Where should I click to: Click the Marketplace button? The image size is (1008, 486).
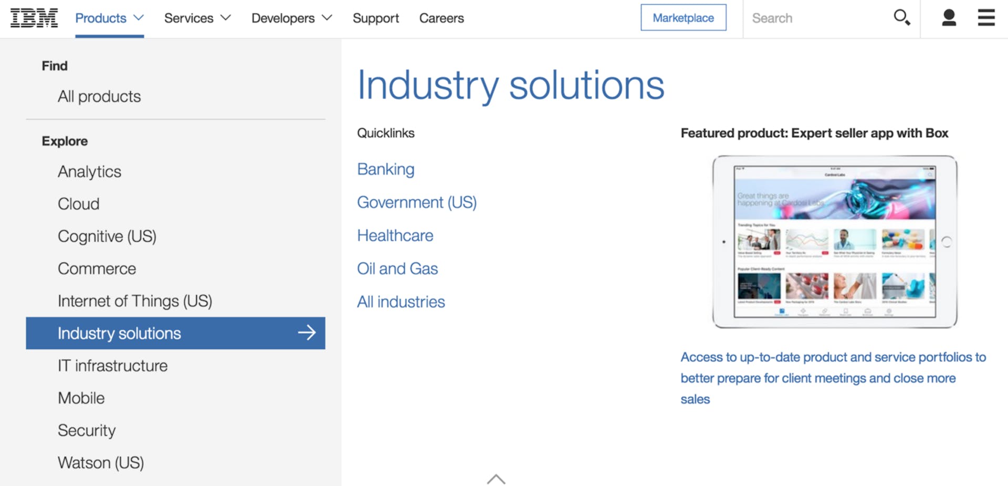click(683, 18)
